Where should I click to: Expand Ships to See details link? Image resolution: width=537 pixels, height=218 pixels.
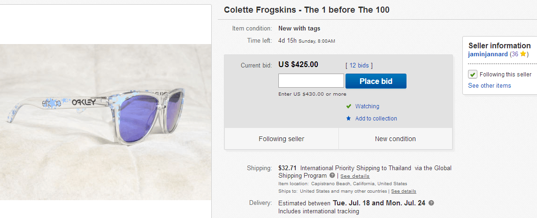tap(403, 191)
